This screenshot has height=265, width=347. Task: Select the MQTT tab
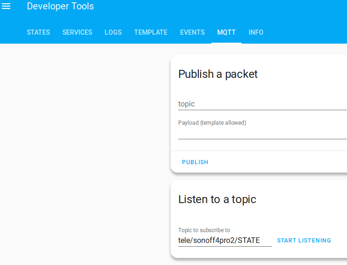[226, 32]
